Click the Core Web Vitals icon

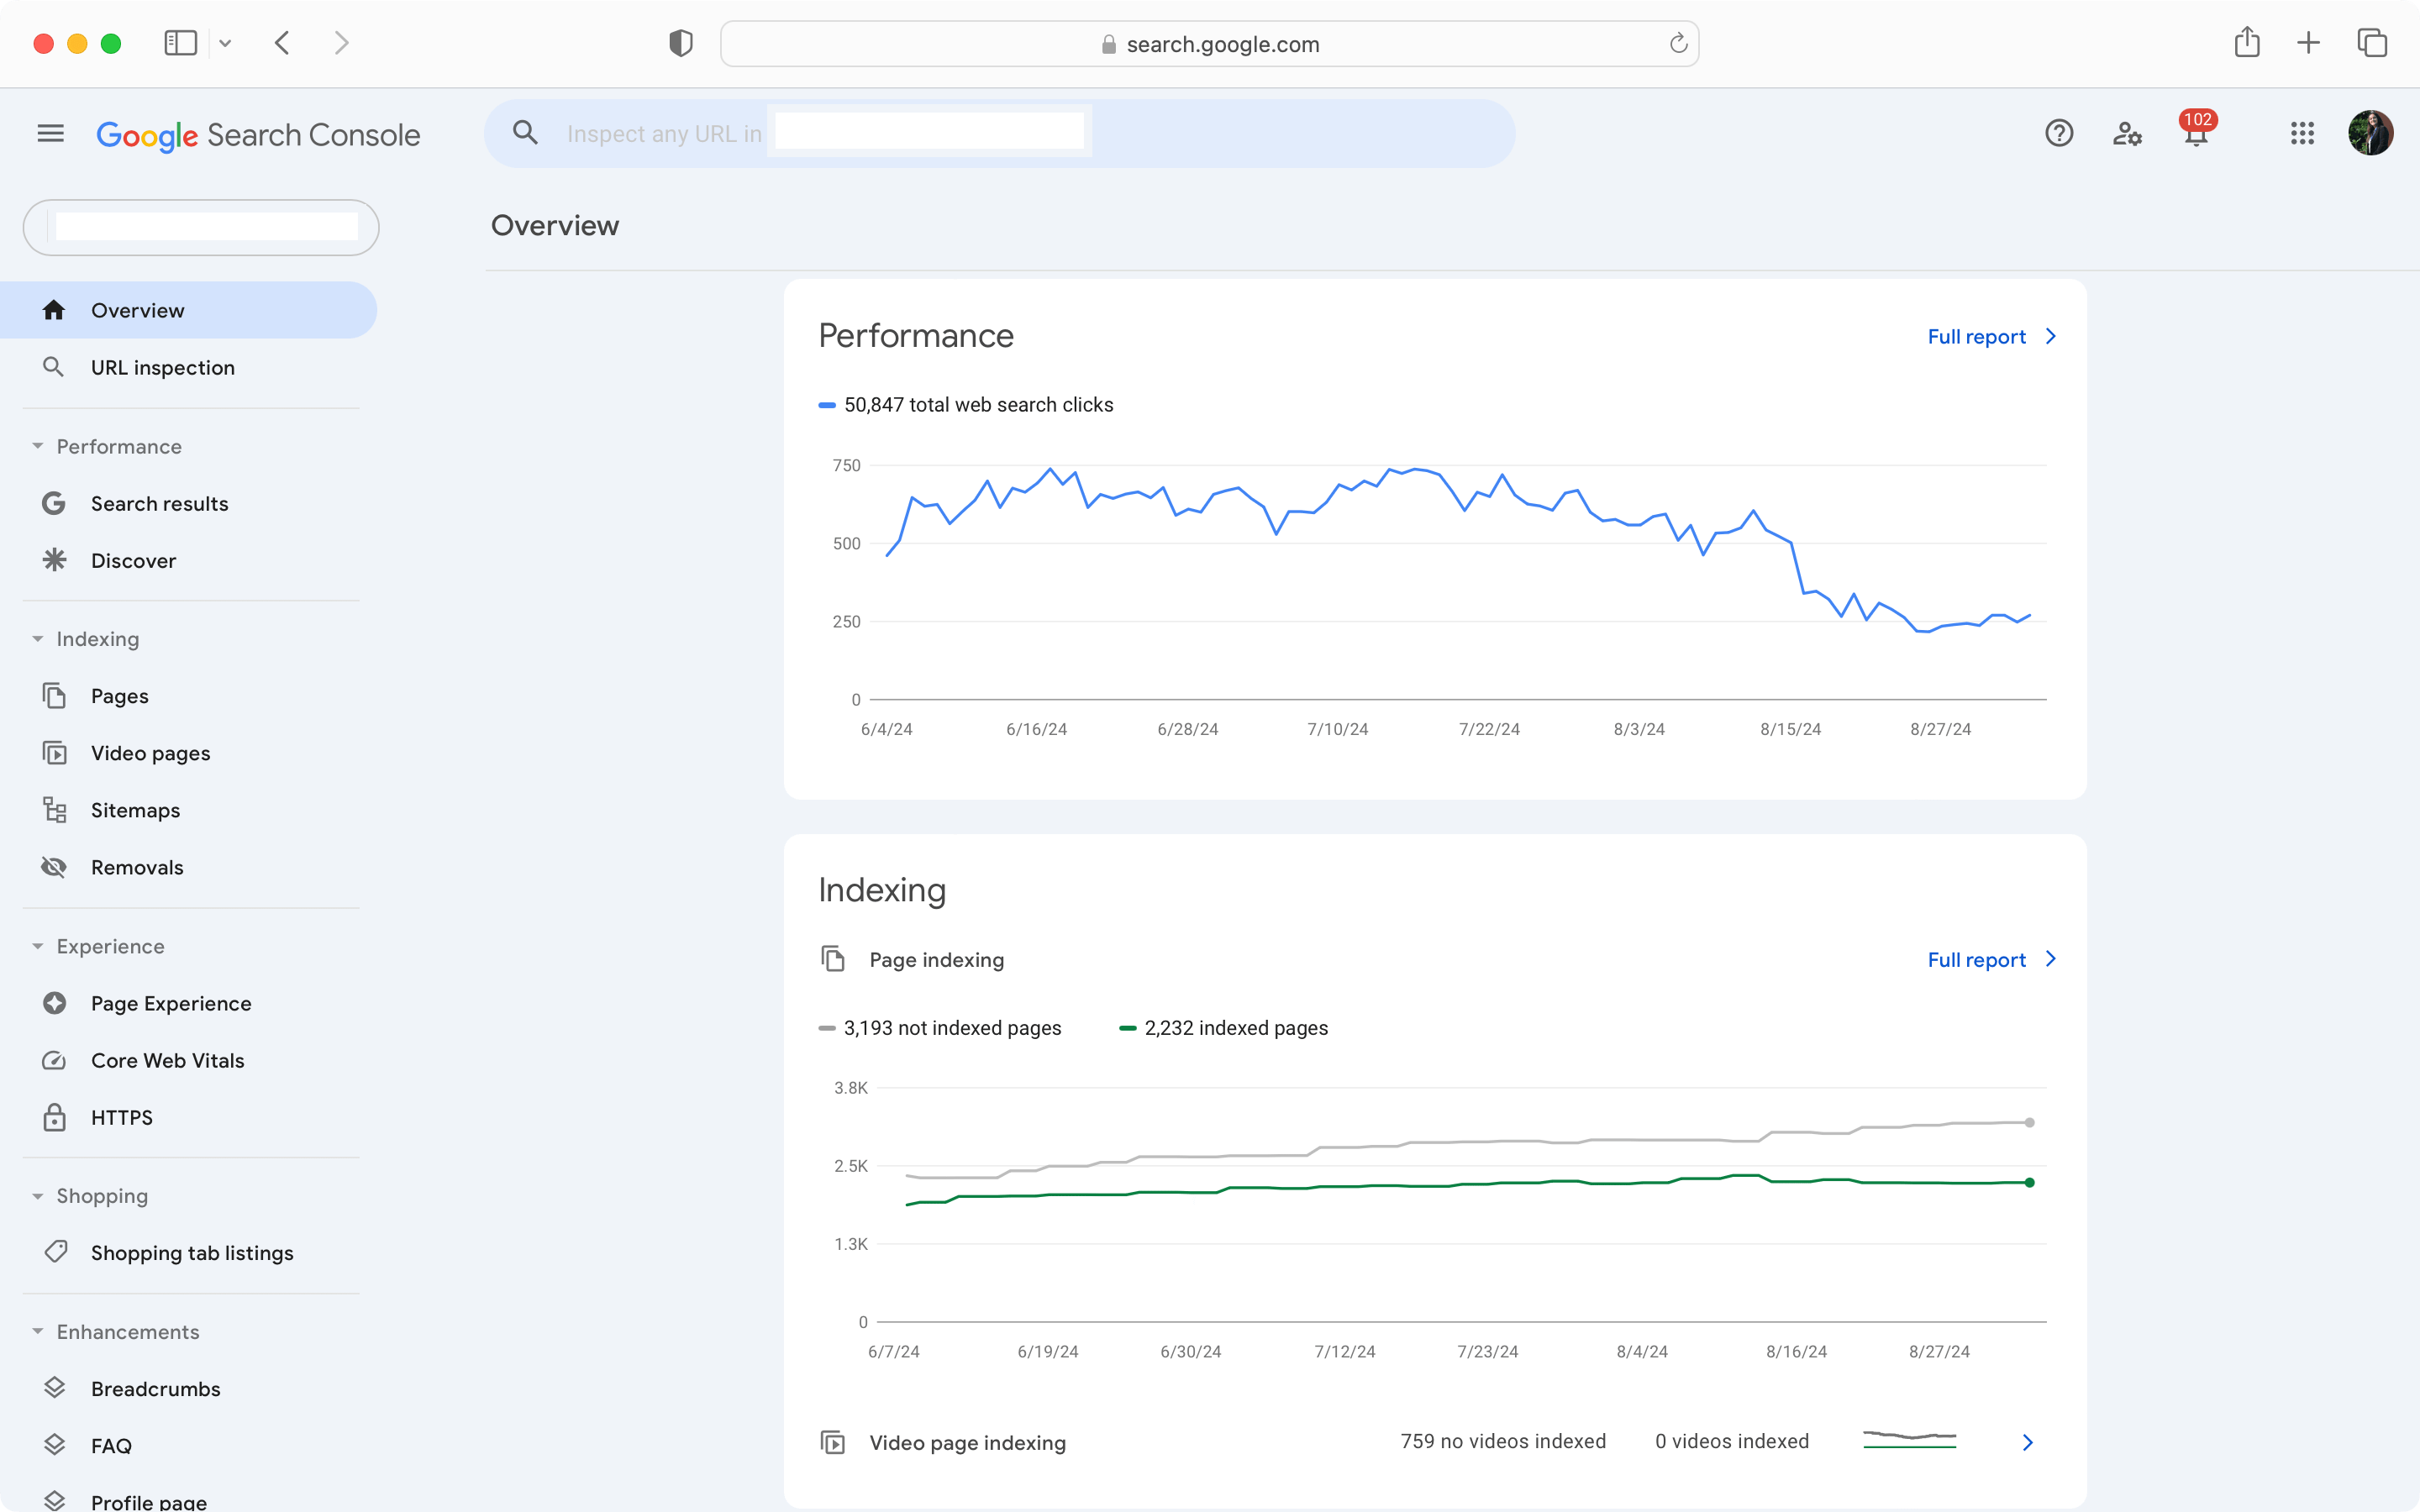coord(52,1059)
